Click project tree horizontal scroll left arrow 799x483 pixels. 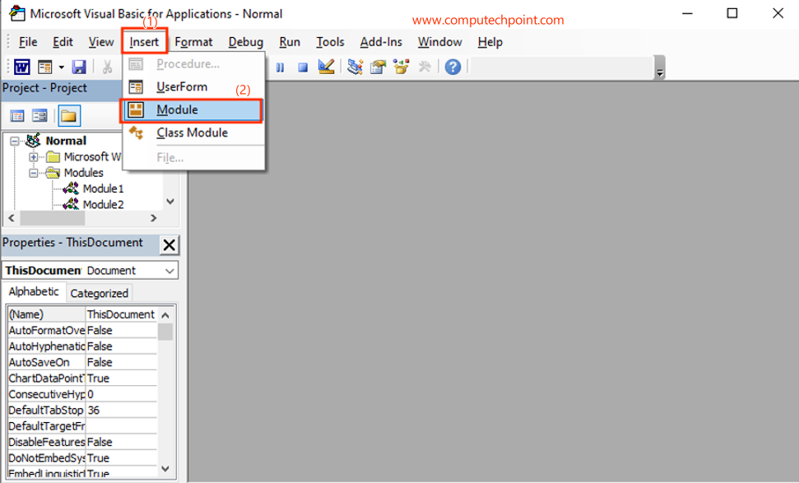[x=12, y=218]
